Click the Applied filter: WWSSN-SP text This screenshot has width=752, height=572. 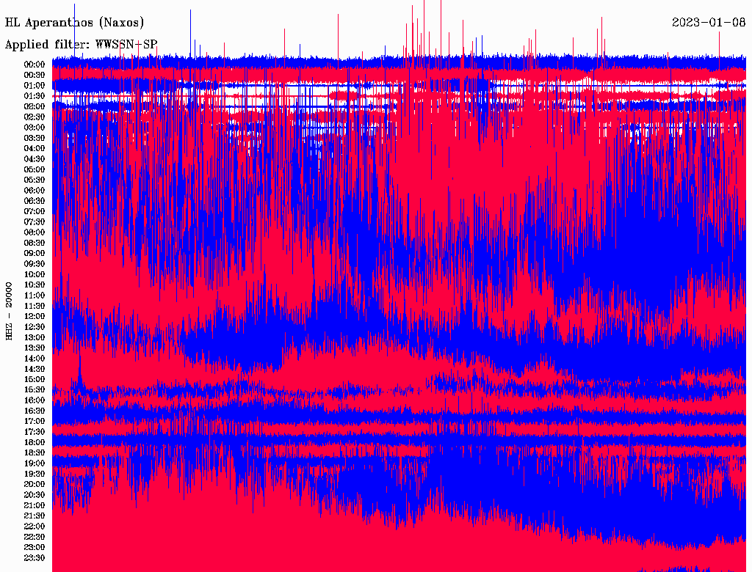[x=81, y=45]
